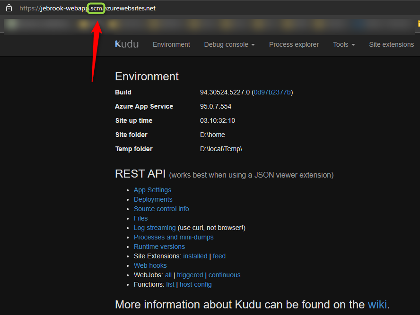Click the build commit 0d97b2377b link
The image size is (420, 315).
(272, 92)
